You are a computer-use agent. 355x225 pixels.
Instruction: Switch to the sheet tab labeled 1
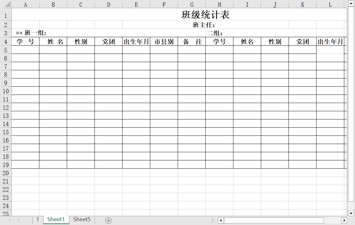[x=38, y=220]
